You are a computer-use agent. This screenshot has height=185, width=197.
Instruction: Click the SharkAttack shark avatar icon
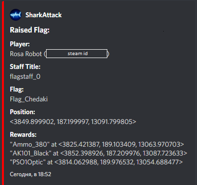(16, 15)
